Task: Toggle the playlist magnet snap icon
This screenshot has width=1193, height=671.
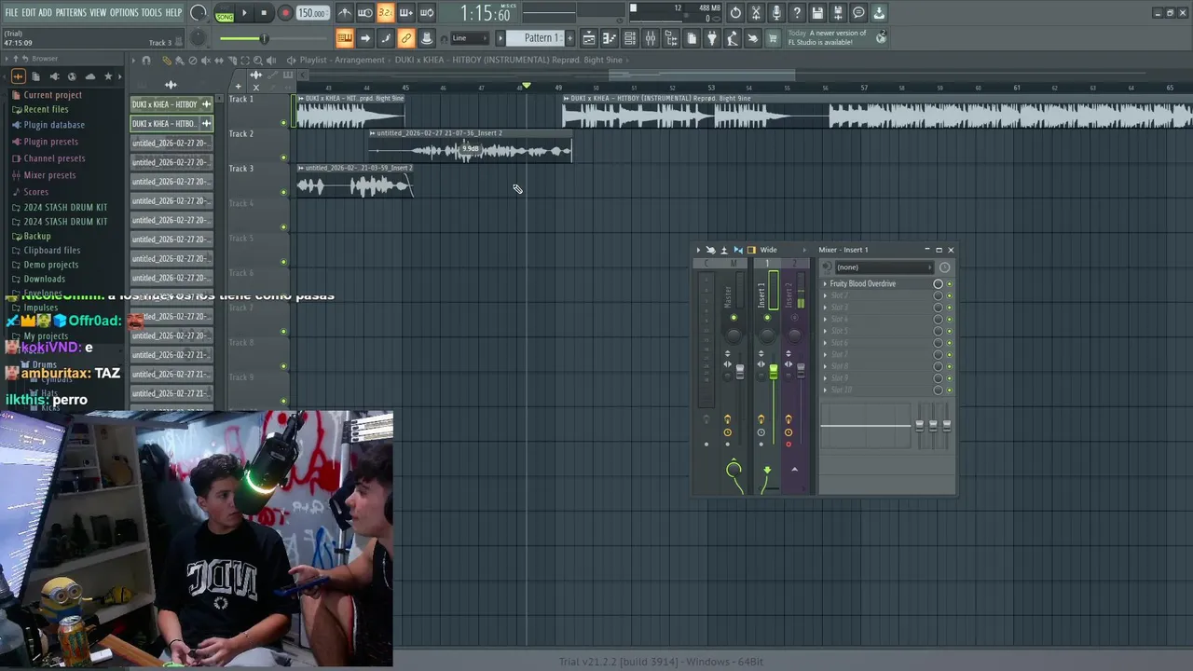Action: tap(146, 60)
